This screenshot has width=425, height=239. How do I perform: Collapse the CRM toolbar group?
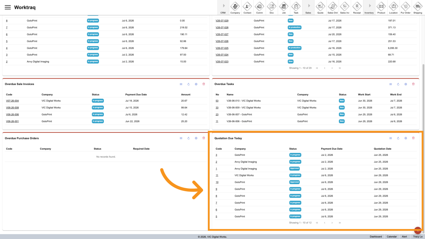click(223, 8)
